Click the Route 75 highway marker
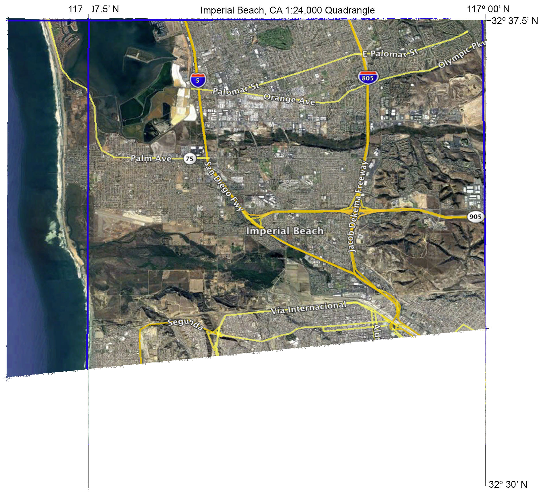This screenshot has width=541, height=494. tap(190, 158)
